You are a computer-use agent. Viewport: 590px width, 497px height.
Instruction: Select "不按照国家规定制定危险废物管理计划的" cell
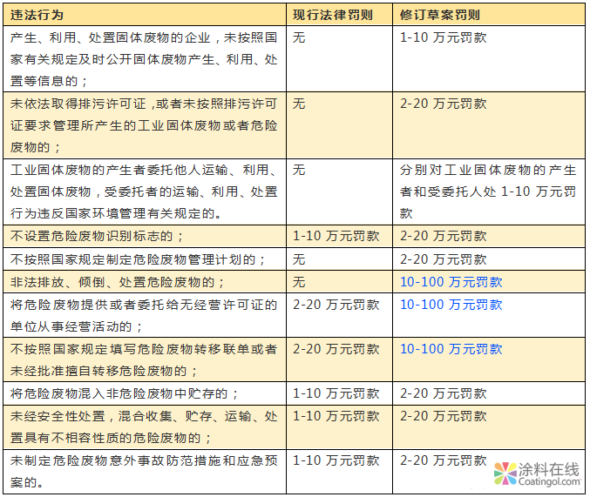[138, 259]
